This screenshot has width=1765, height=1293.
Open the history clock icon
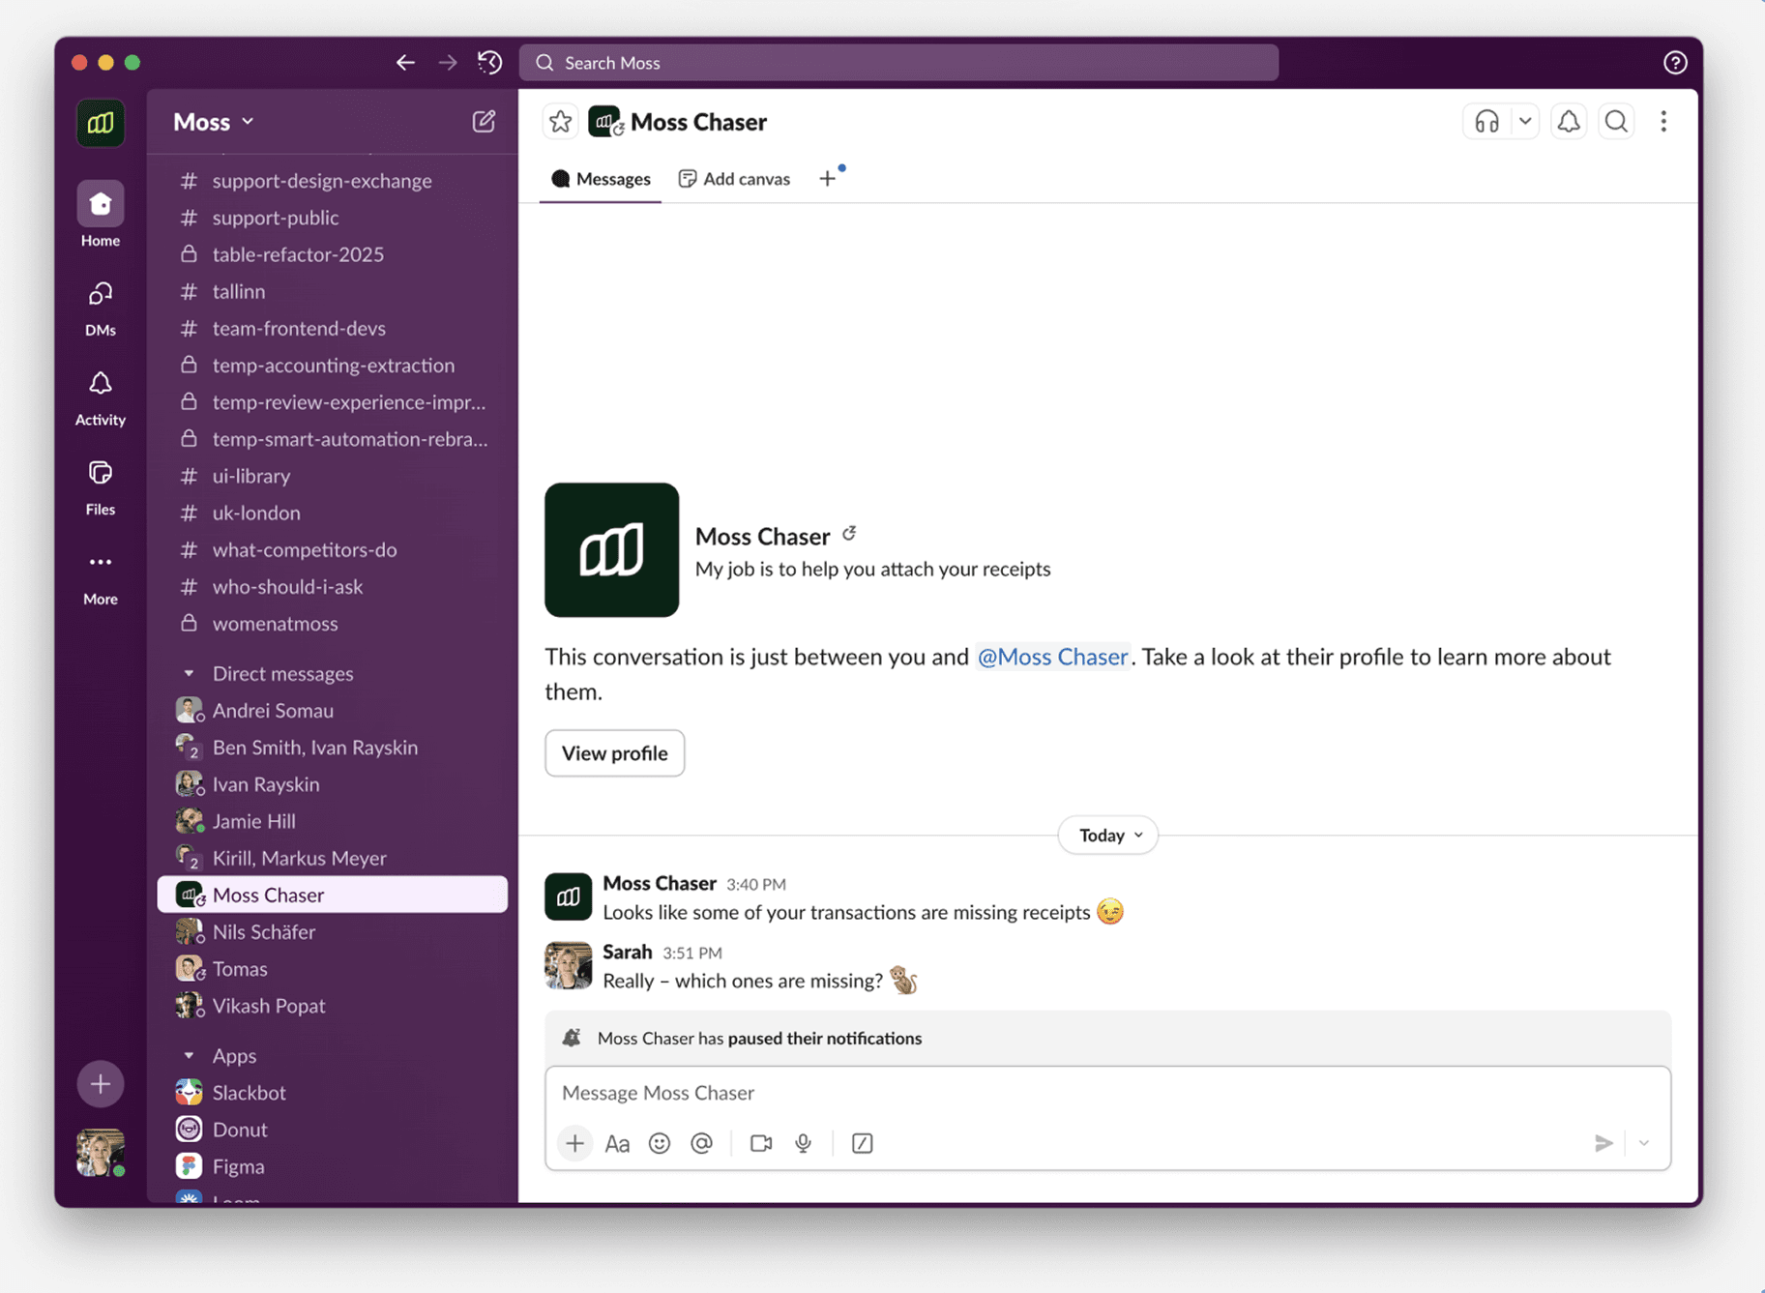pyautogui.click(x=490, y=63)
